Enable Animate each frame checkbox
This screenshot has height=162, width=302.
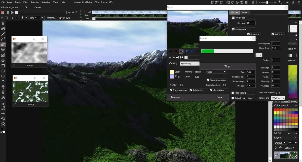(x=233, y=98)
